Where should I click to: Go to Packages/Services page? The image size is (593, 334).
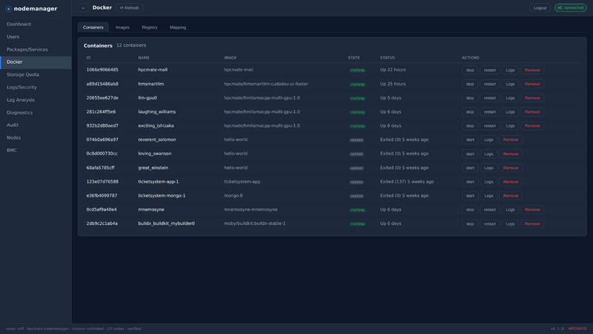(x=36, y=50)
